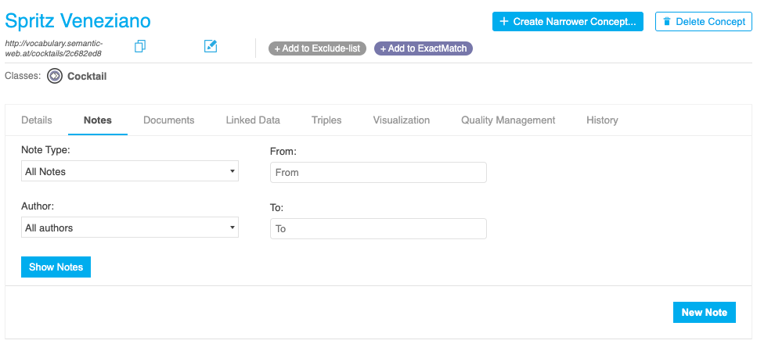The height and width of the screenshot is (344, 757).
Task: Click the edit pencil icon beside the URI
Action: 210,47
